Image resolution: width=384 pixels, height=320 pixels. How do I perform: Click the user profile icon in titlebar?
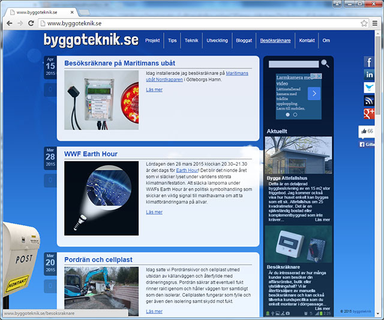pyautogui.click(x=337, y=4)
